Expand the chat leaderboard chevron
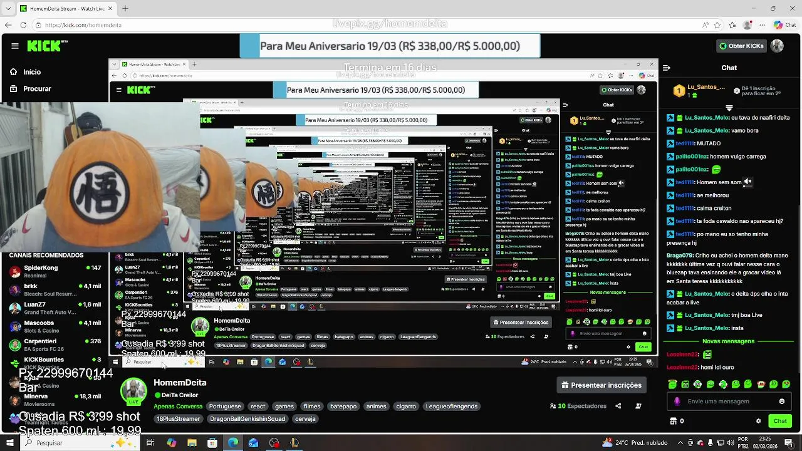Viewport: 802px width, 451px height. pyautogui.click(x=729, y=108)
